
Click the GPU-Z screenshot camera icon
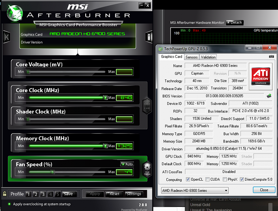271,57
